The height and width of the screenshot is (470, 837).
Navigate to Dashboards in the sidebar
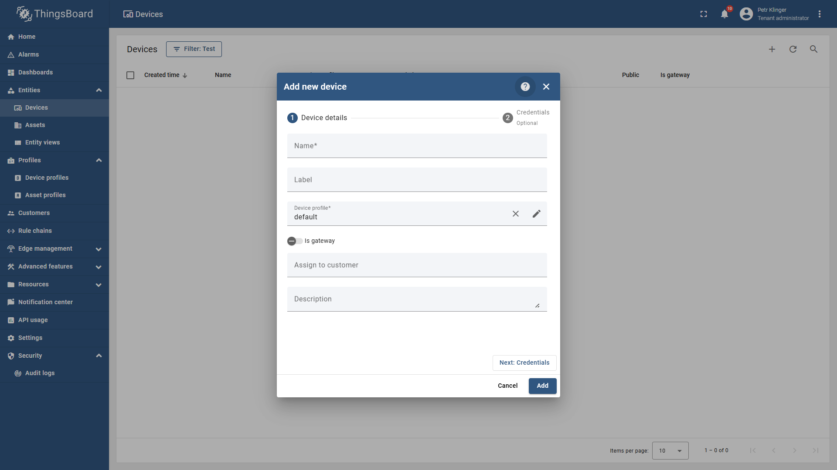(x=35, y=72)
